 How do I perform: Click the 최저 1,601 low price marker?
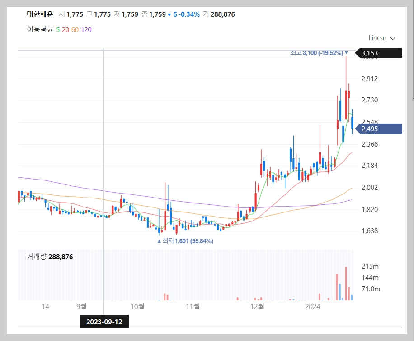(x=185, y=241)
